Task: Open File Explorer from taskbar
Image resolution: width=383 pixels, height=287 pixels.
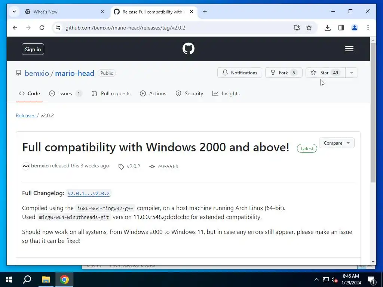Action: (46, 280)
